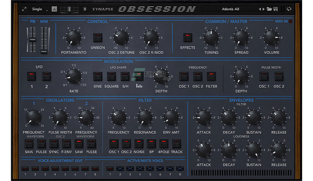Enable S/H LFO shape
Viewport: 313px width, 181px height.
[125, 76]
